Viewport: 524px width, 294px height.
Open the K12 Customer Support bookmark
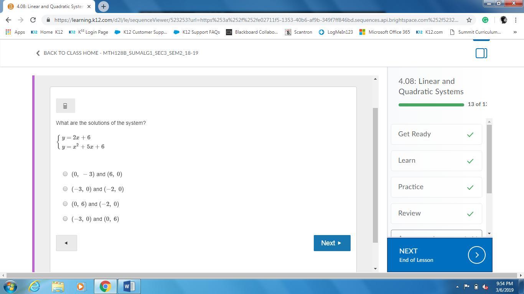[x=141, y=32]
